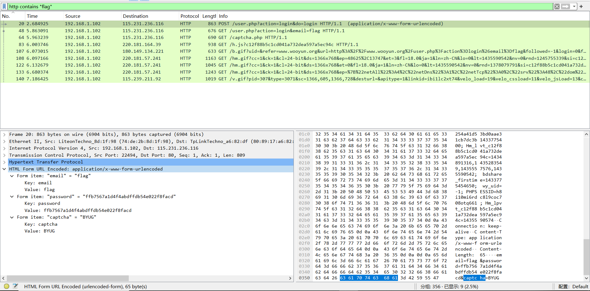The width and height of the screenshot is (590, 291).
Task: Sort packets by the Destination column
Action: pos(150,16)
